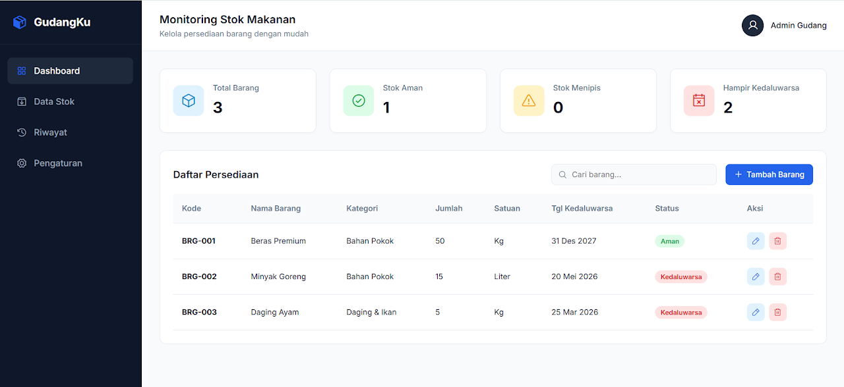
Task: Click the Daging & Ikan category cell
Action: click(371, 312)
